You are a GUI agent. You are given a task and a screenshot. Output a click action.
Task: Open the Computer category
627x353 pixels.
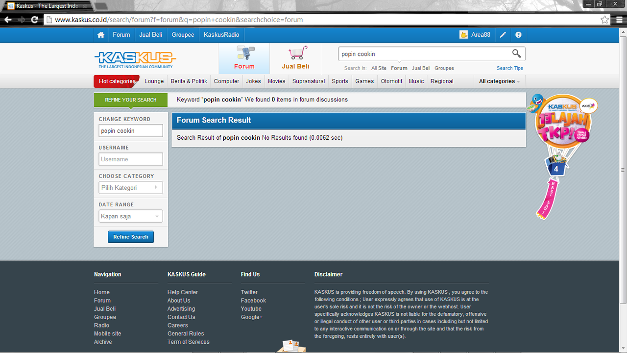226,81
